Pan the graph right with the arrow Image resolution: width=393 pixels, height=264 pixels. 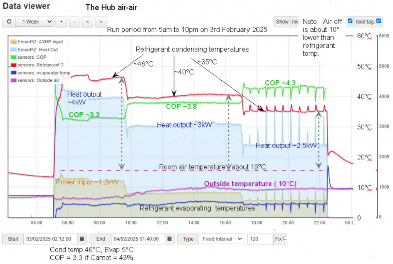tap(101, 22)
